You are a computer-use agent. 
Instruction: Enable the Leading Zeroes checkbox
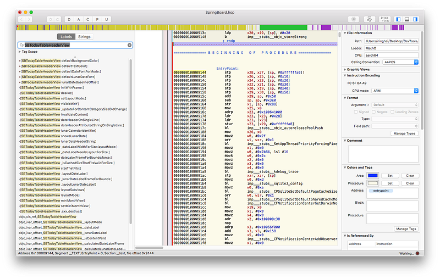pyautogui.click(x=392, y=112)
